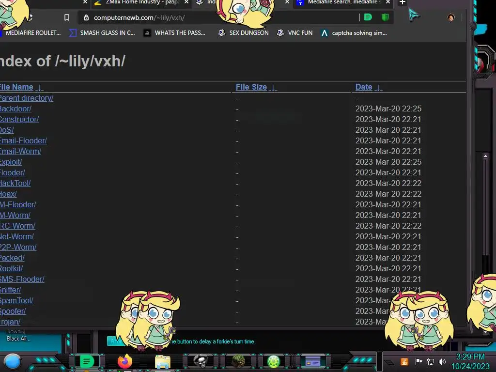Switch to ZMax Home Industry tab
This screenshot has width=496, height=372.
click(139, 2)
